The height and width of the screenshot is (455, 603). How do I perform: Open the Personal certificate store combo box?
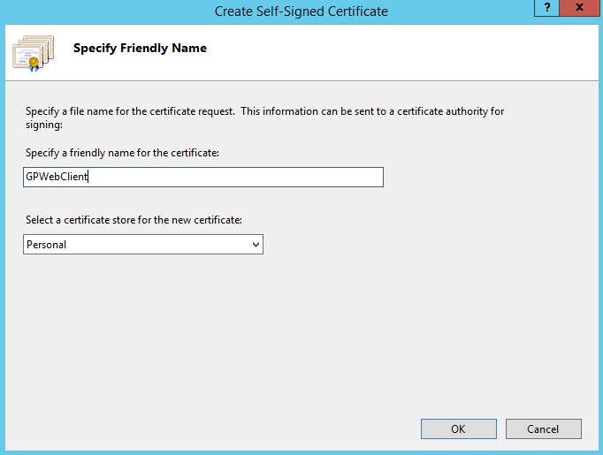click(x=142, y=245)
